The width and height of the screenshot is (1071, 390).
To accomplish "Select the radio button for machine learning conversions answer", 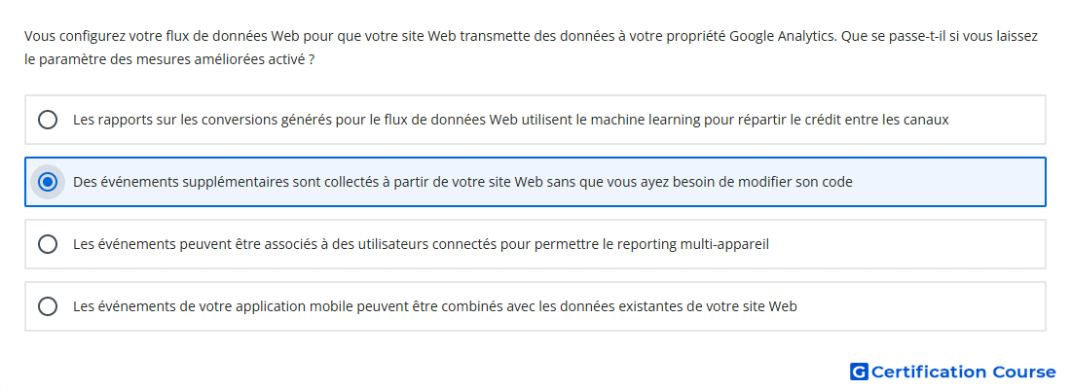I will click(x=48, y=120).
